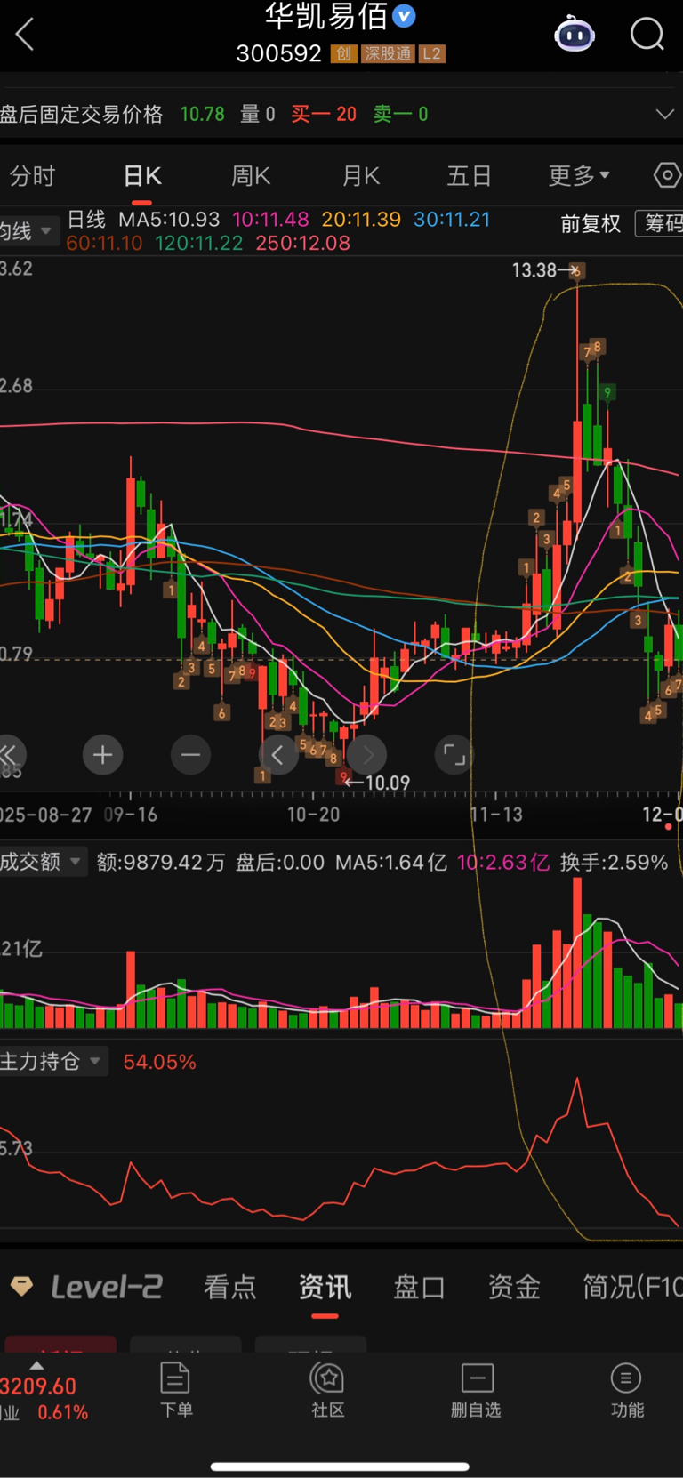Image resolution: width=683 pixels, height=1478 pixels.
Task: Open 更多 period dropdown
Action: pos(579,175)
